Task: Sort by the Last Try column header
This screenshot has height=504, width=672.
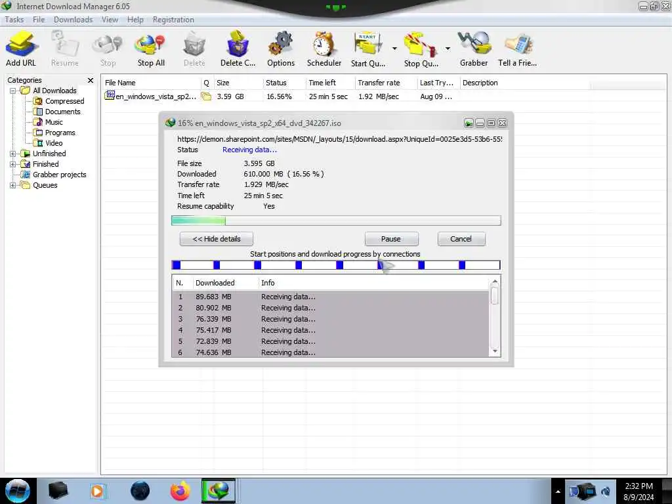Action: coord(438,83)
